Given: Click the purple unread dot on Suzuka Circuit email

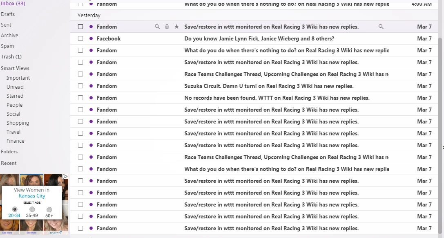Looking at the screenshot, I should click(91, 86).
